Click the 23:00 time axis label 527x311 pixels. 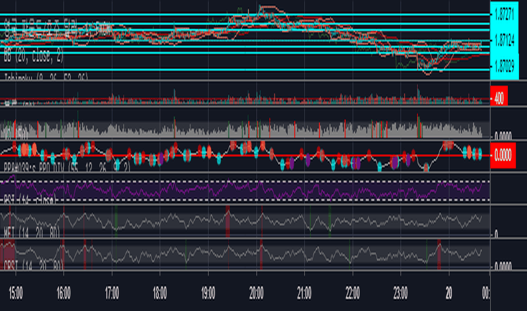(401, 293)
